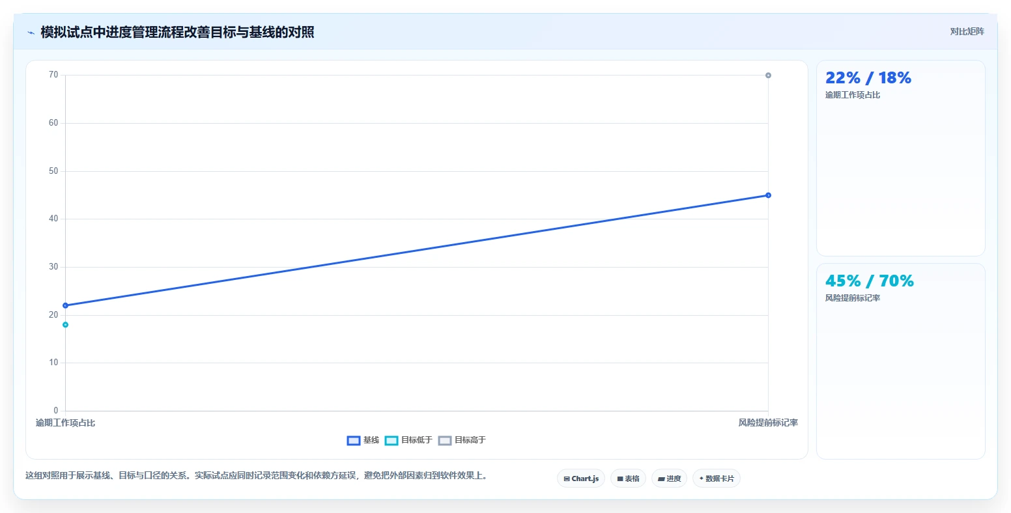Click the sparkle icon inside 数据卡片 chip
The height and width of the screenshot is (513, 1011).
(x=702, y=478)
